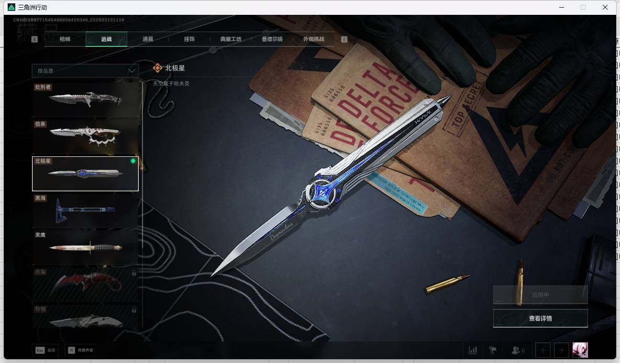Click the 三角洲行动 app icon in title bar

coord(11,7)
